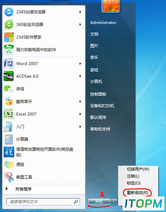Open the 便笺 sticky notes icon

[x=9, y=164]
